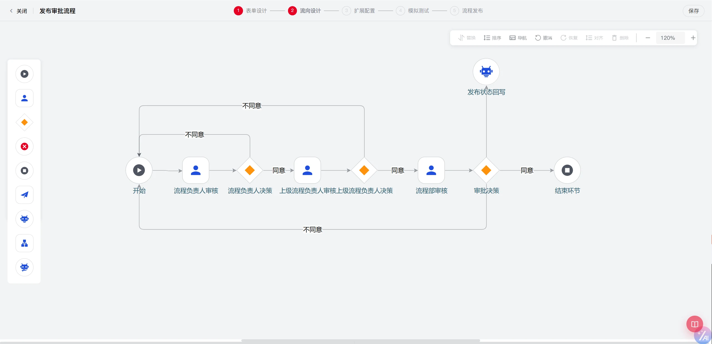Screen dimensions: 712x344
Task: Select the 审批决策 diamond node
Action: tap(486, 170)
